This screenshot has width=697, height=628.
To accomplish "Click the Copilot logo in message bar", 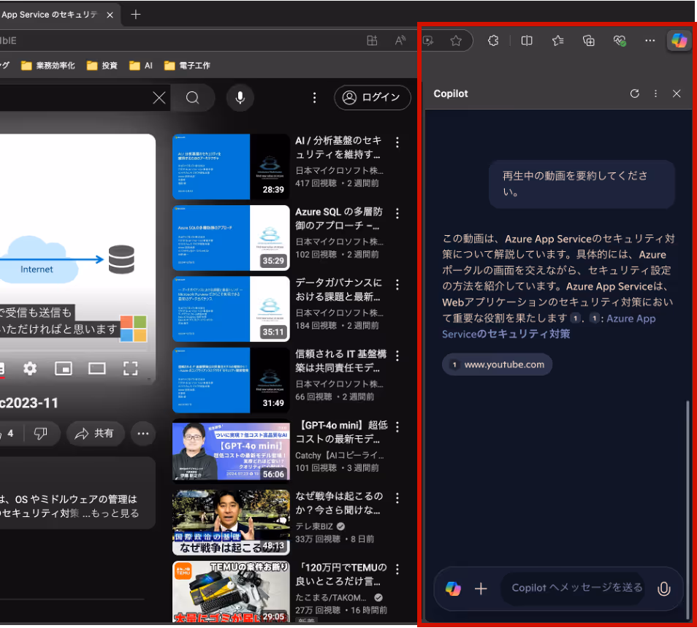I will 453,589.
